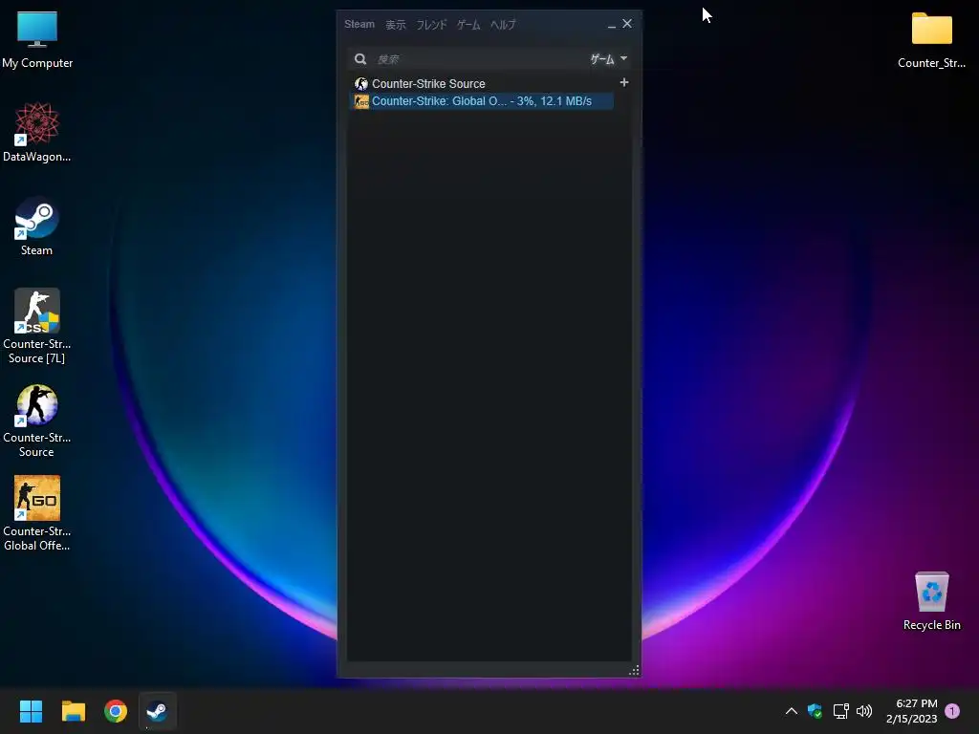Expand the ゲーム filter dropdown
This screenshot has width=979, height=734.
[609, 58]
